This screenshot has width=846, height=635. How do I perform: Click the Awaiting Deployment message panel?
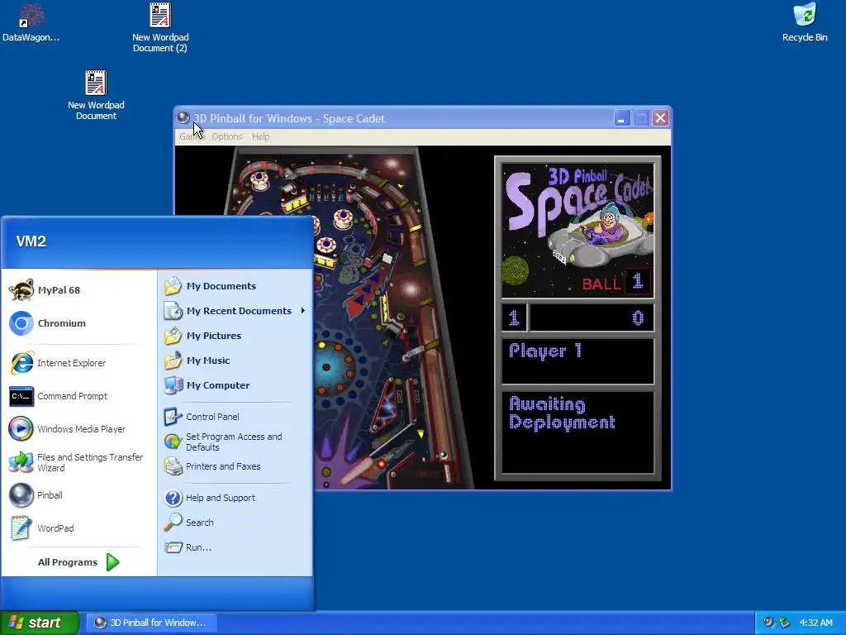[x=577, y=432]
